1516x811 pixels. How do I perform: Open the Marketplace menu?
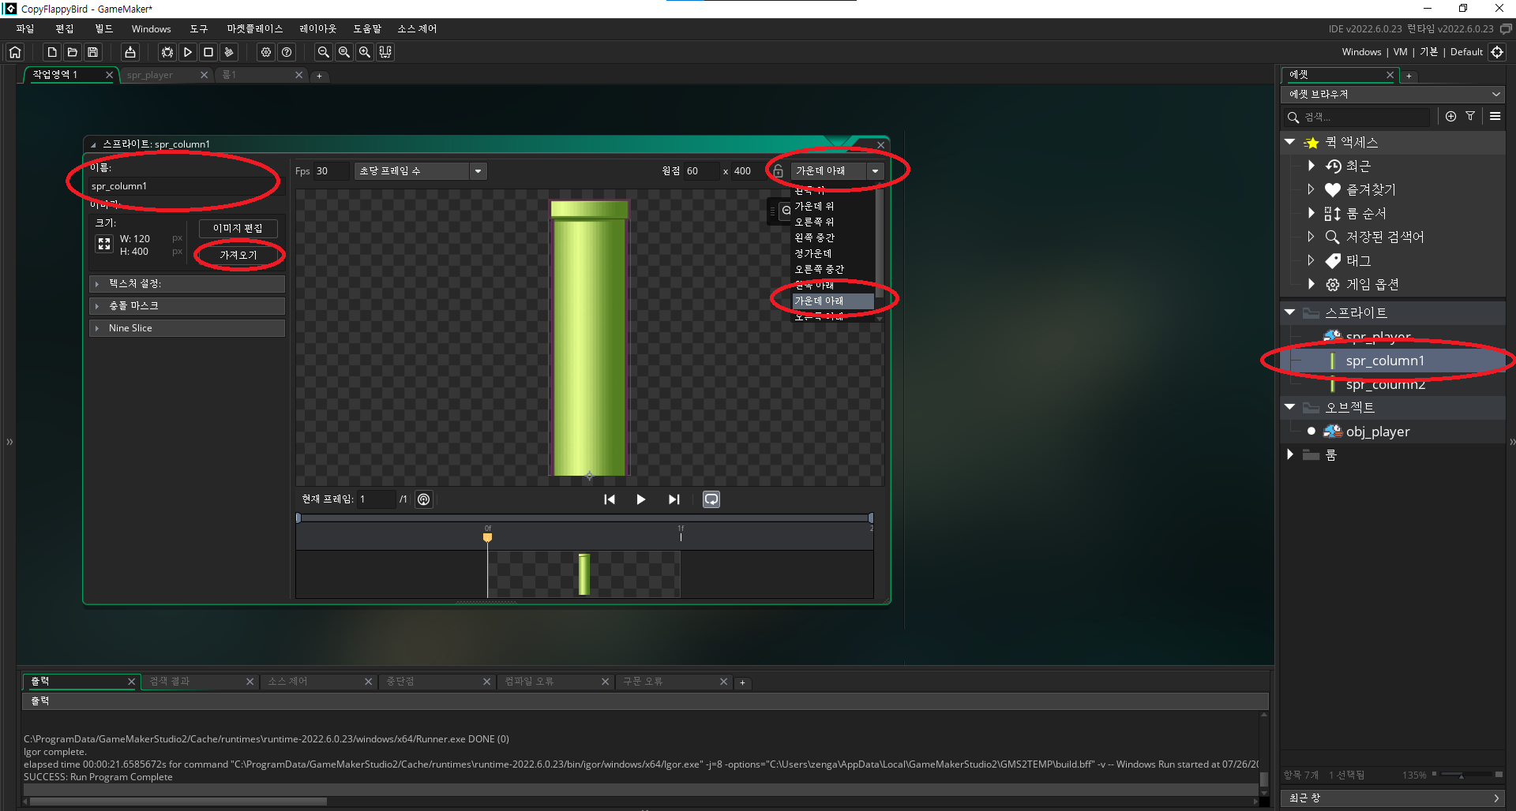[x=254, y=29]
